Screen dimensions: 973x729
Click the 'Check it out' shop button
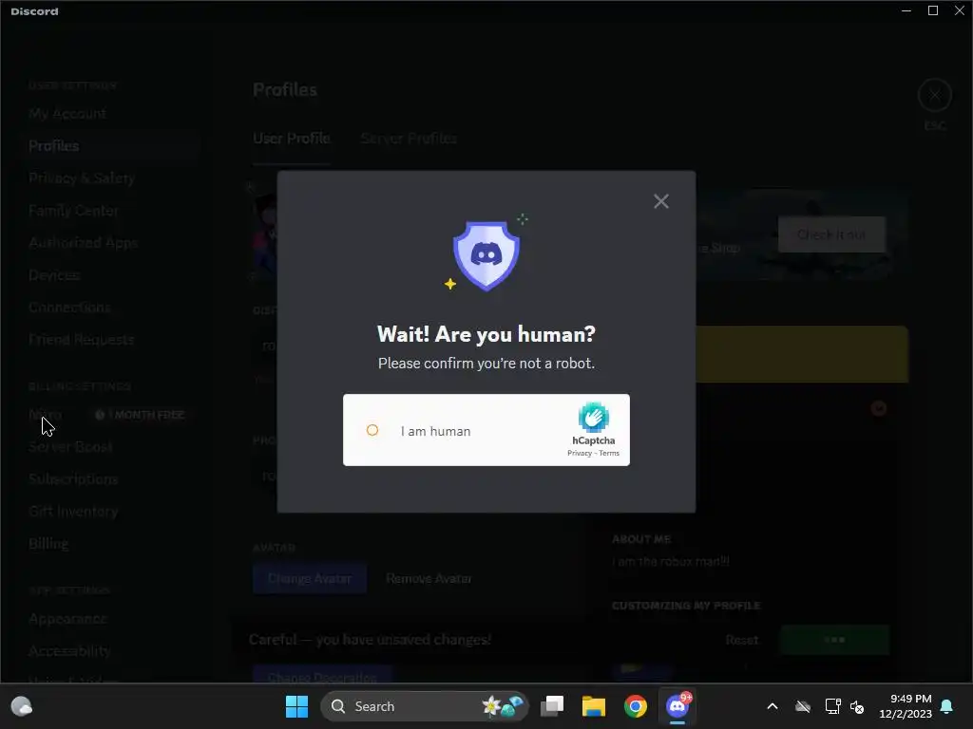[x=831, y=234]
